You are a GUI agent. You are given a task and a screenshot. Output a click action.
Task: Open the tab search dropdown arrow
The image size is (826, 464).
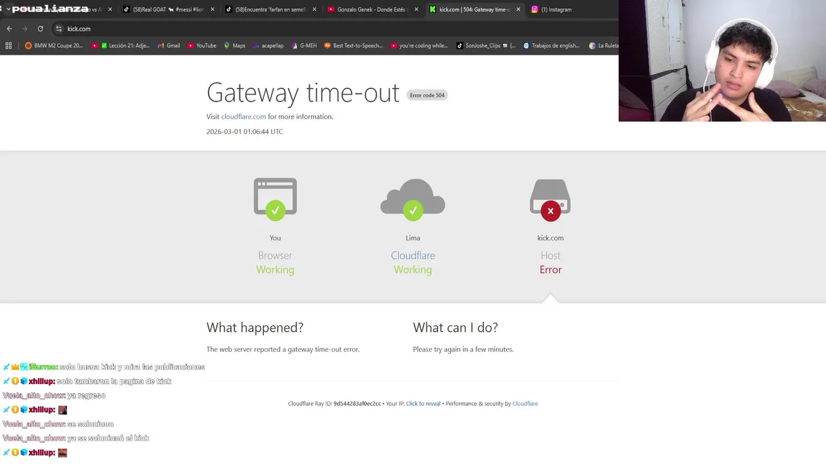click(x=8, y=9)
